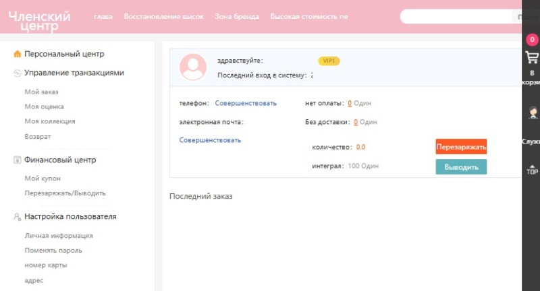Screen dimensions: 540x291
Task: Click the user profile avatar picture
Action: 193,67
